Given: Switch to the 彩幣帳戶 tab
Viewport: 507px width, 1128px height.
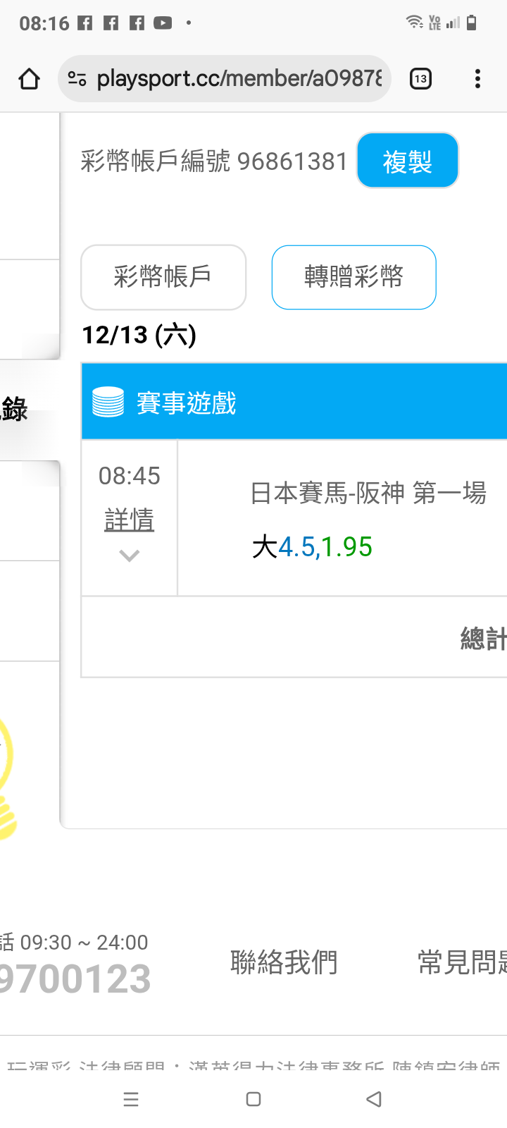Looking at the screenshot, I should click(163, 277).
